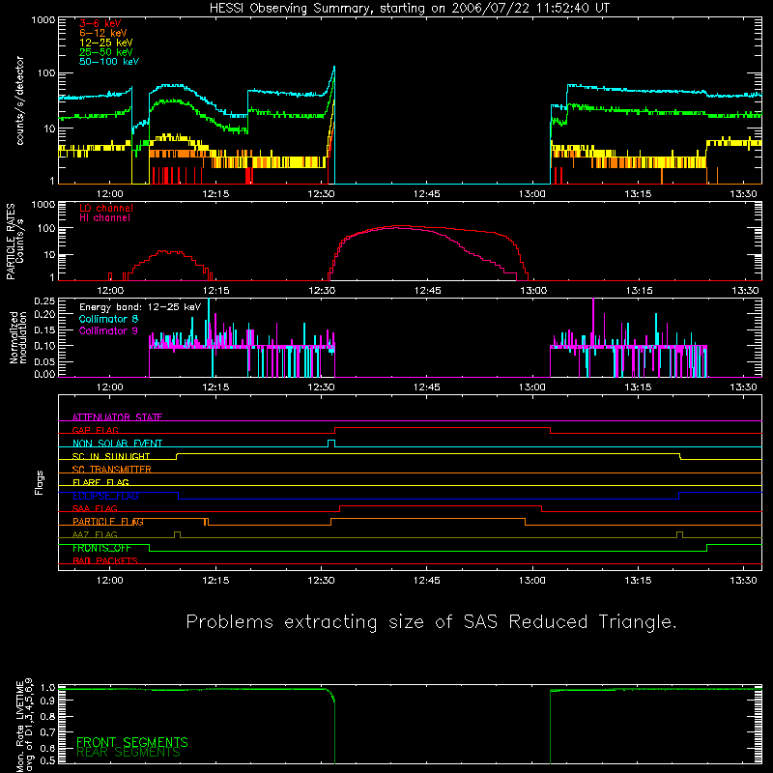Click the REAR SEGMENTS legend label
The height and width of the screenshot is (773, 773).
point(129,753)
